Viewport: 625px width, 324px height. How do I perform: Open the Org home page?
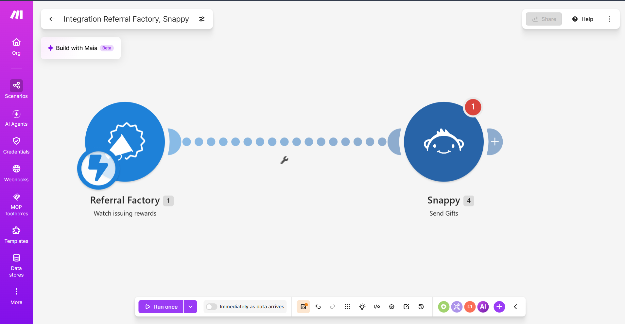click(16, 47)
